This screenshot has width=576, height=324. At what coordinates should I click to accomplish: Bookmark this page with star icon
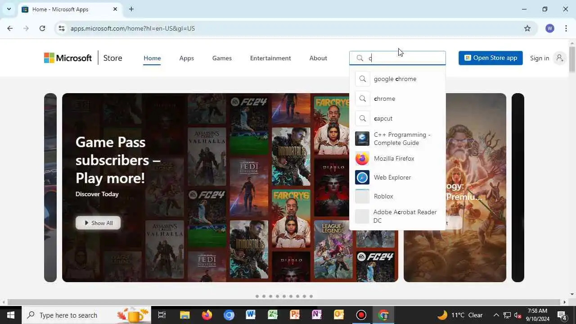(527, 28)
